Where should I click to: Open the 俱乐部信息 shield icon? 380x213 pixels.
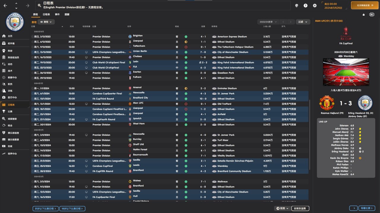tap(4, 133)
